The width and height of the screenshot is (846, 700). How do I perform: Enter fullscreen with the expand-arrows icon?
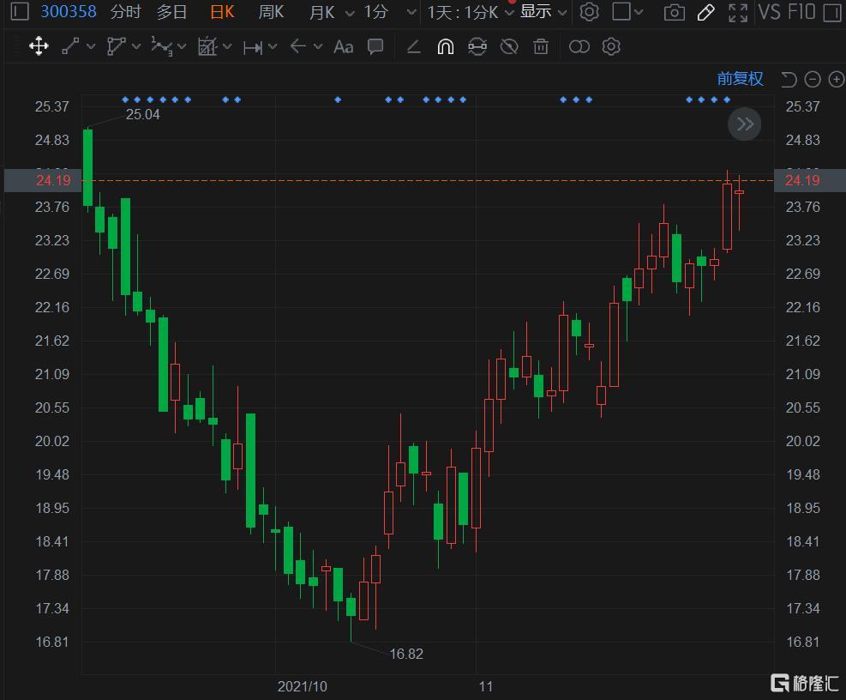(737, 12)
